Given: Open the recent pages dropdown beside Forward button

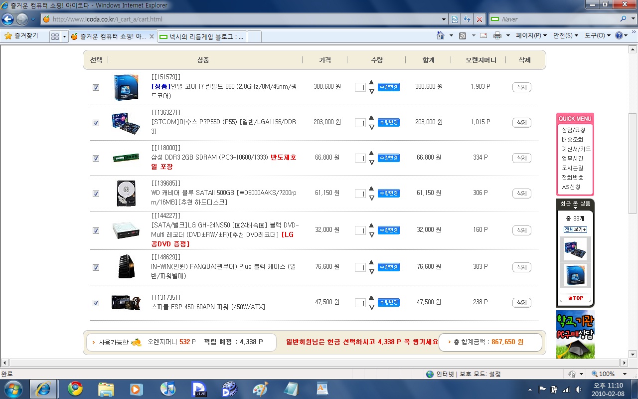Looking at the screenshot, I should 33,19.
